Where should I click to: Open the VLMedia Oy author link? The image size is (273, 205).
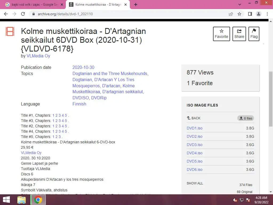[38, 56]
